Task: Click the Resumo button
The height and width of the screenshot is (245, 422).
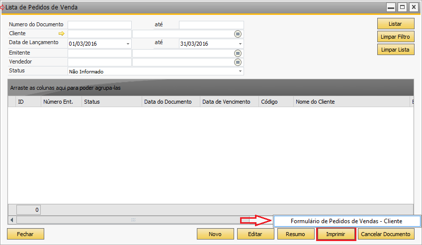Action: [296, 234]
